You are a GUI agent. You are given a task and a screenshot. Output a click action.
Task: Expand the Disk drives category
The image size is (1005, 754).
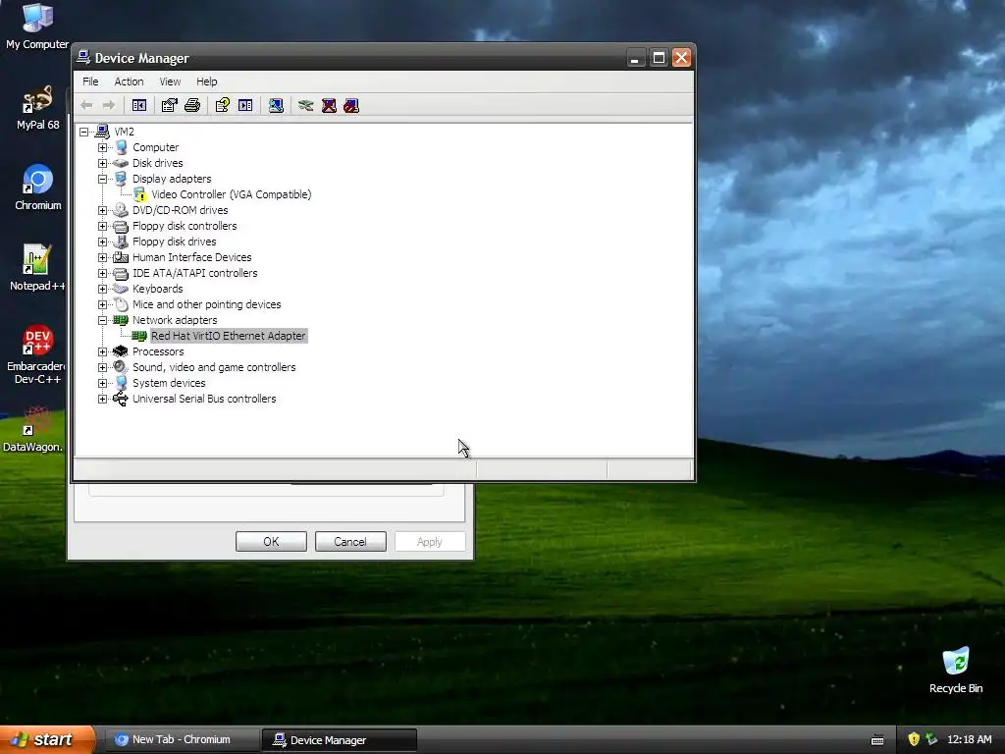[102, 164]
